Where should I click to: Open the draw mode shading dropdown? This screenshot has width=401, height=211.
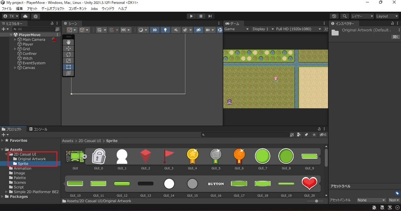coord(143,30)
